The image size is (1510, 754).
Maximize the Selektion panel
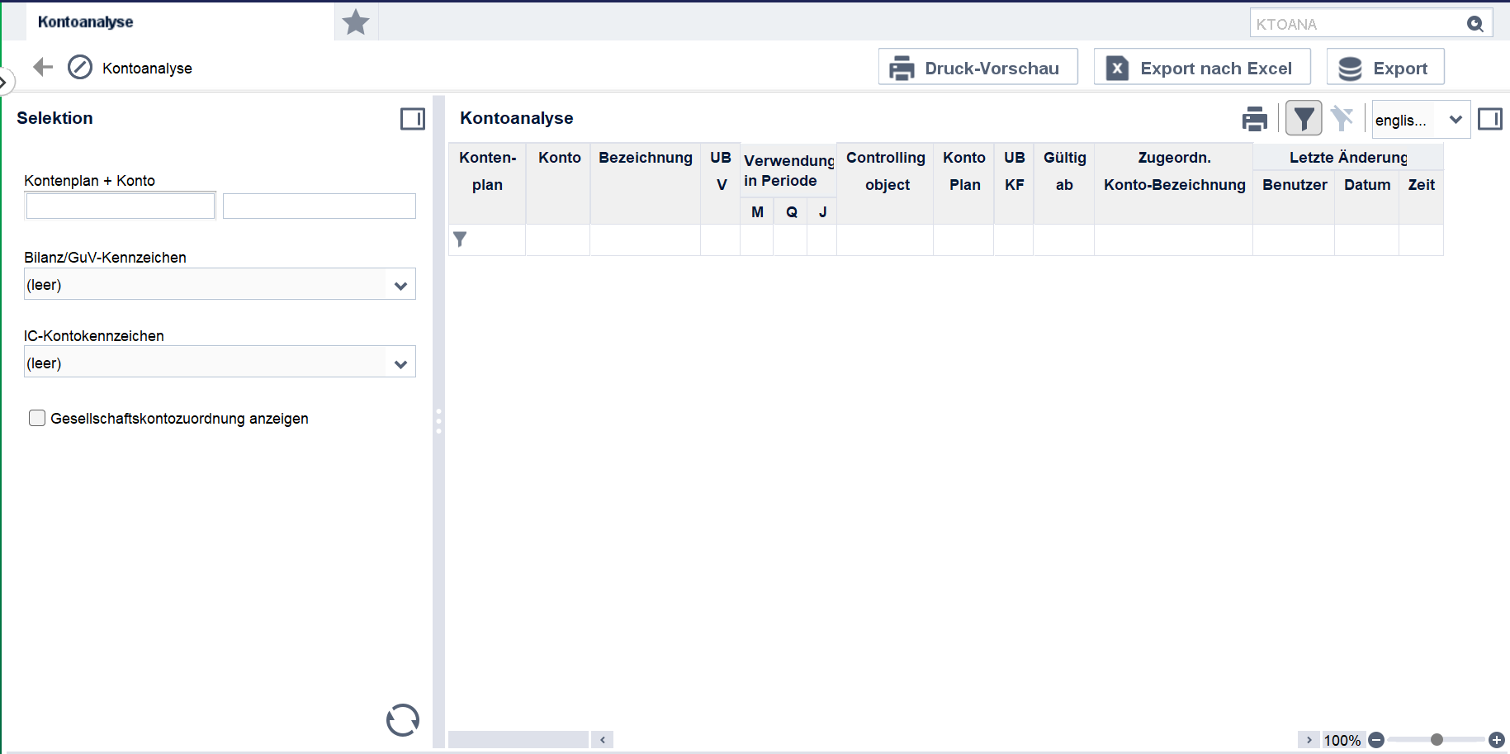[x=413, y=119]
